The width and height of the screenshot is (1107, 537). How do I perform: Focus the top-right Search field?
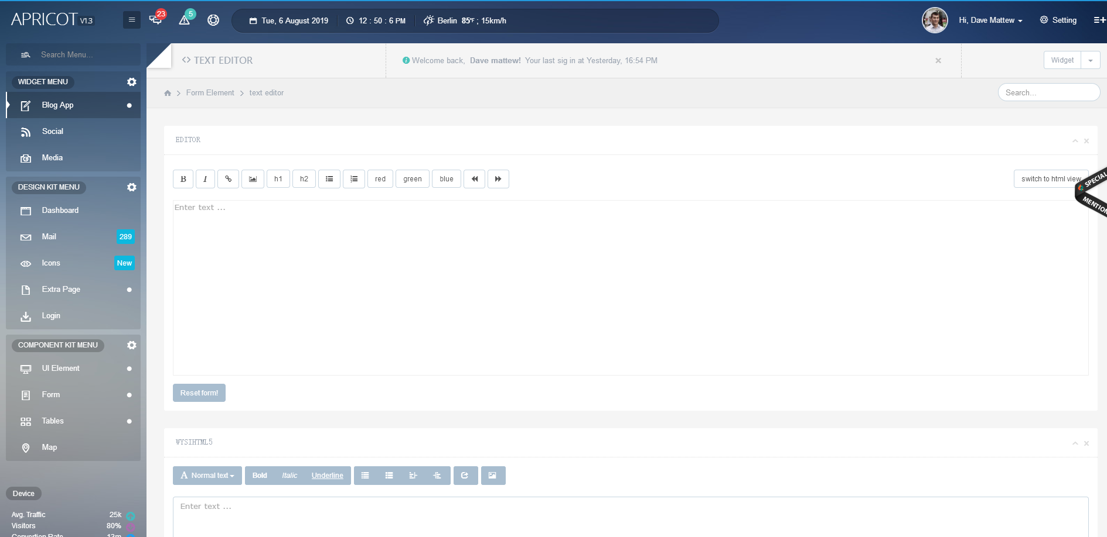1049,92
